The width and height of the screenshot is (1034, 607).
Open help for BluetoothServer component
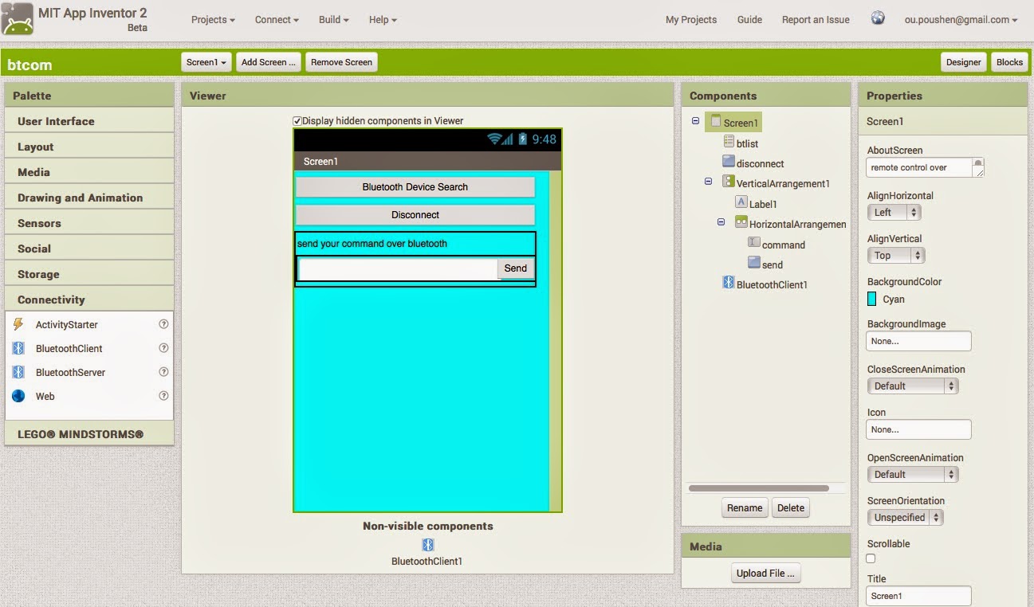point(163,372)
